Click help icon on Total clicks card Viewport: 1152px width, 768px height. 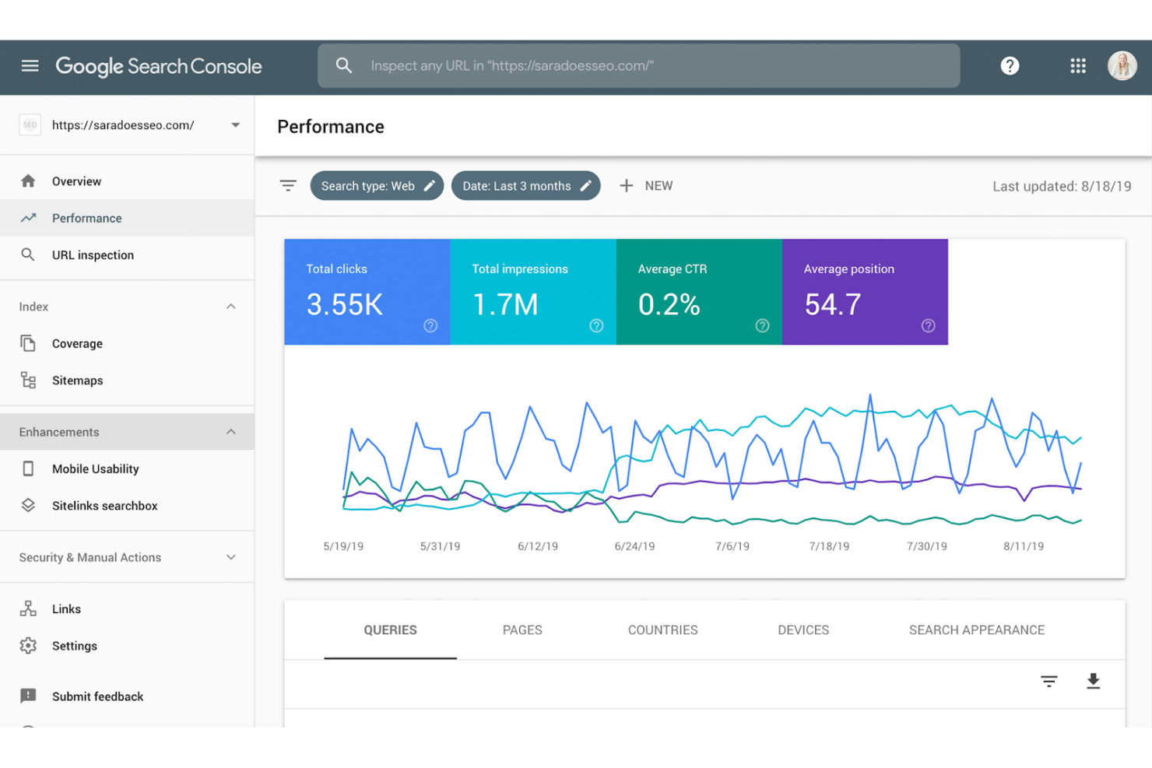tap(430, 326)
